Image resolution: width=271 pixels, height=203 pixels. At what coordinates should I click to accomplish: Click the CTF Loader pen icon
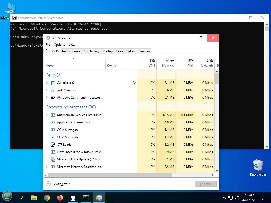(53, 145)
